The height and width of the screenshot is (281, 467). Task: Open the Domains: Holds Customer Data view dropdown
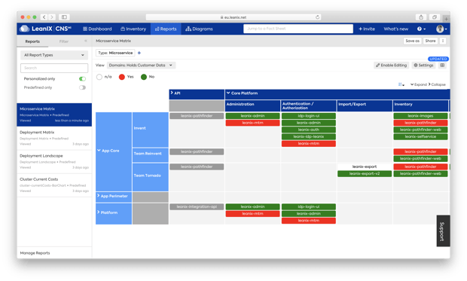tap(141, 66)
